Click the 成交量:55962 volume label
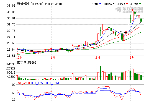This screenshot has height=101, width=144. click(27, 63)
